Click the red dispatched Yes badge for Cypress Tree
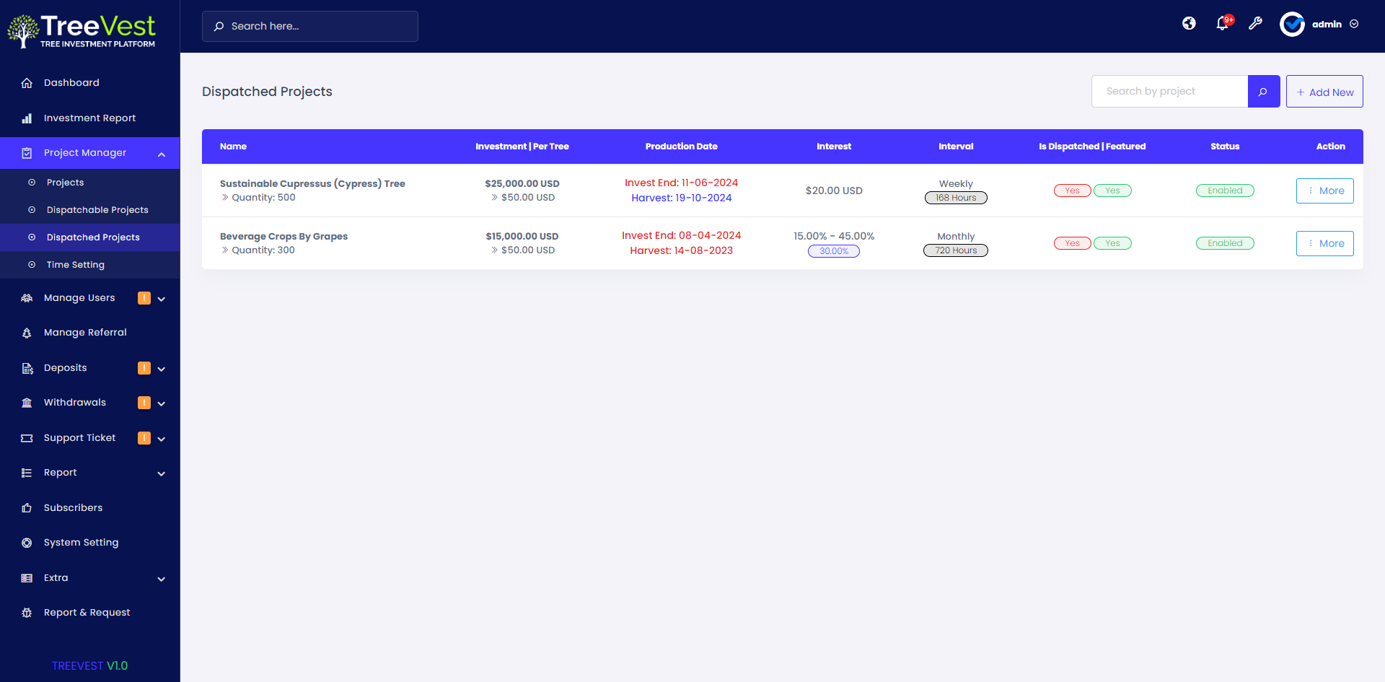Screen dimensions: 1385x682 1073,191
